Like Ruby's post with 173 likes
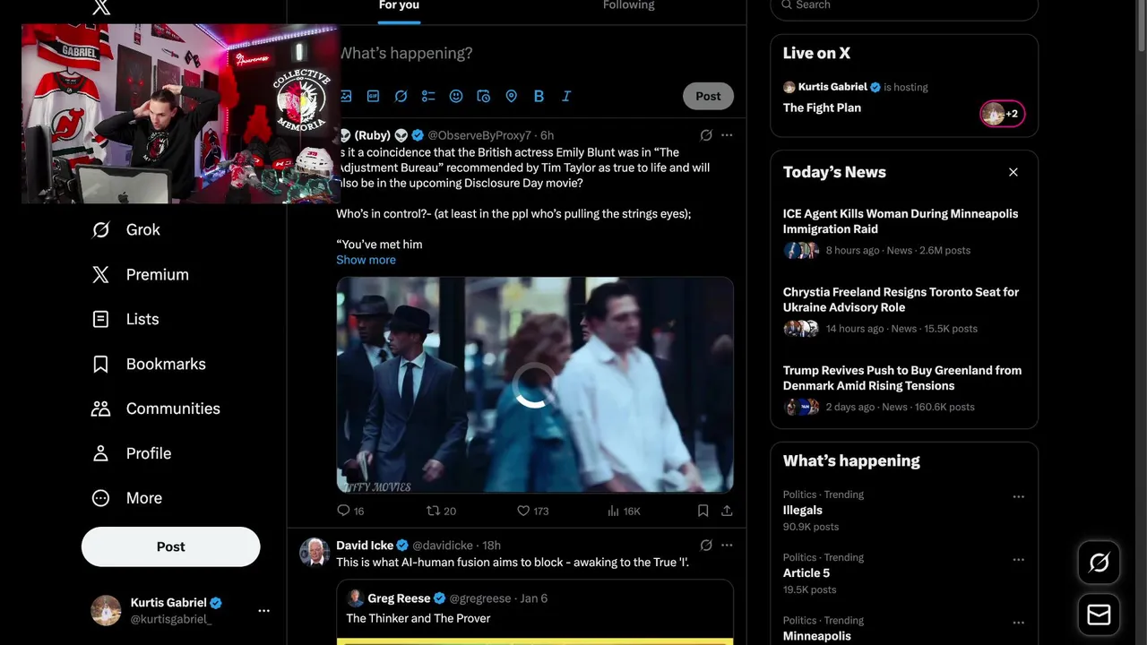1147x645 pixels. click(532, 511)
